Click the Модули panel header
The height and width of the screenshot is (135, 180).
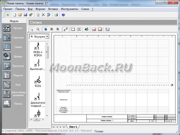coord(14,21)
